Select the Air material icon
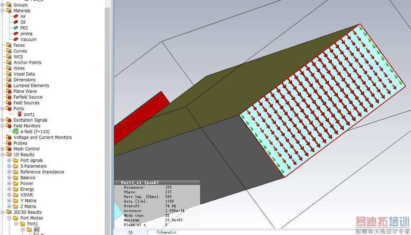411x235 pixels. pos(16,16)
